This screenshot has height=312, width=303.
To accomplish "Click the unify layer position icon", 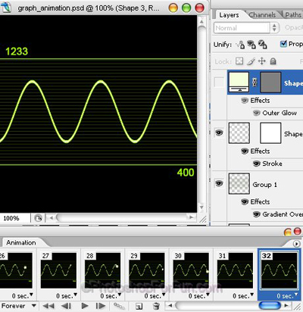I will click(x=240, y=45).
